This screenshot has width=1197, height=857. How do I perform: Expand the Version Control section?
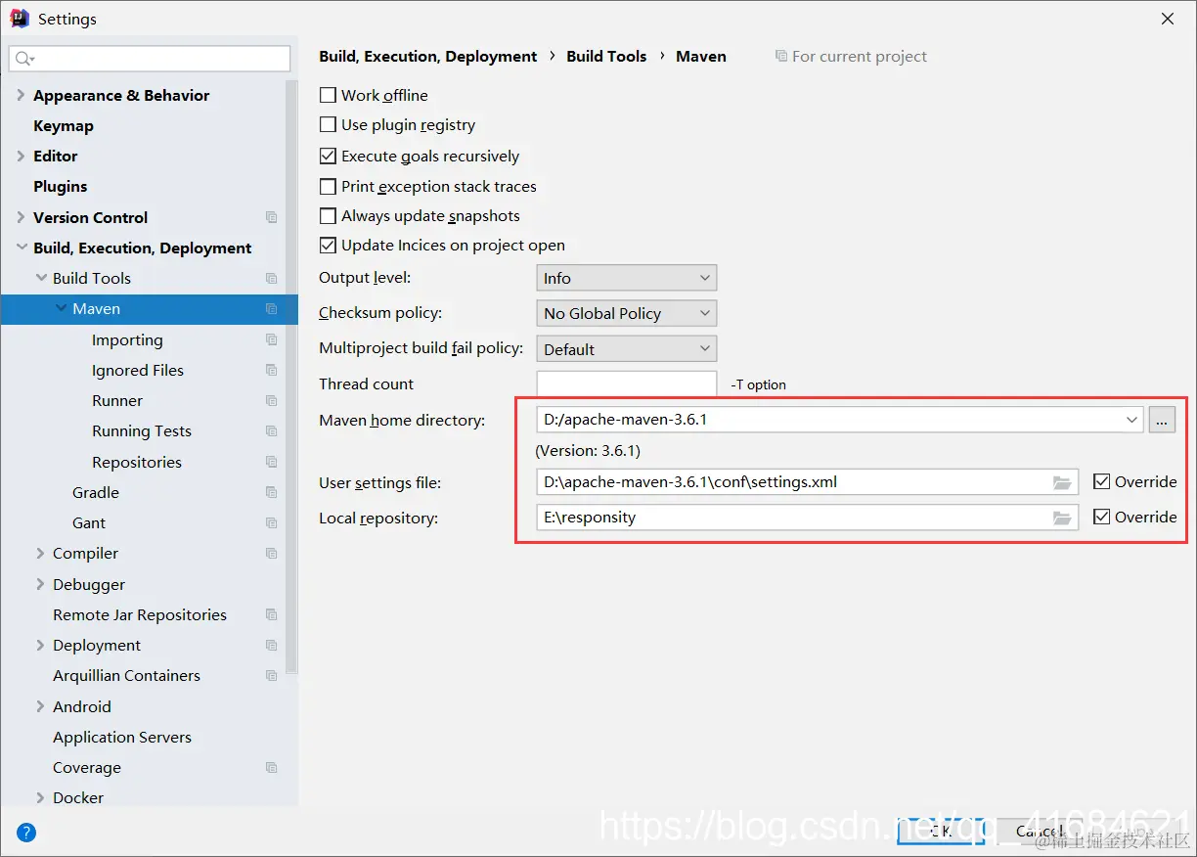[x=21, y=217]
